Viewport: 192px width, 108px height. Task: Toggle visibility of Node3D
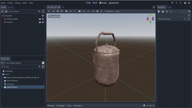(x=43, y=16)
